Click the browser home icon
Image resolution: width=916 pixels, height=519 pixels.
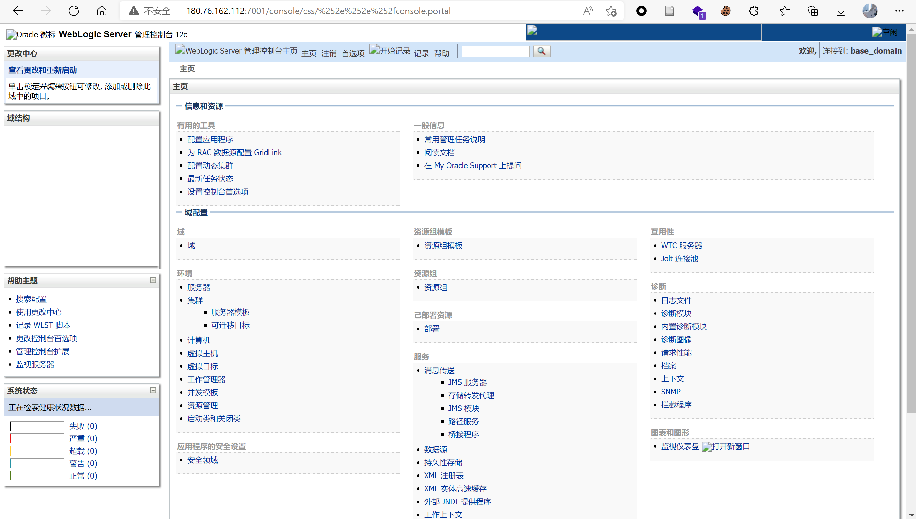pos(102,11)
